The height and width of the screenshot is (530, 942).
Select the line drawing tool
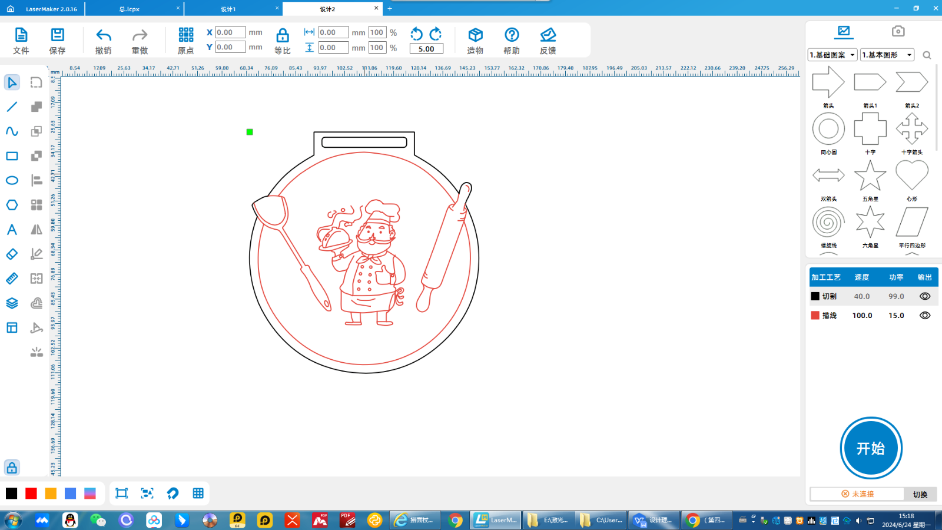(x=12, y=107)
